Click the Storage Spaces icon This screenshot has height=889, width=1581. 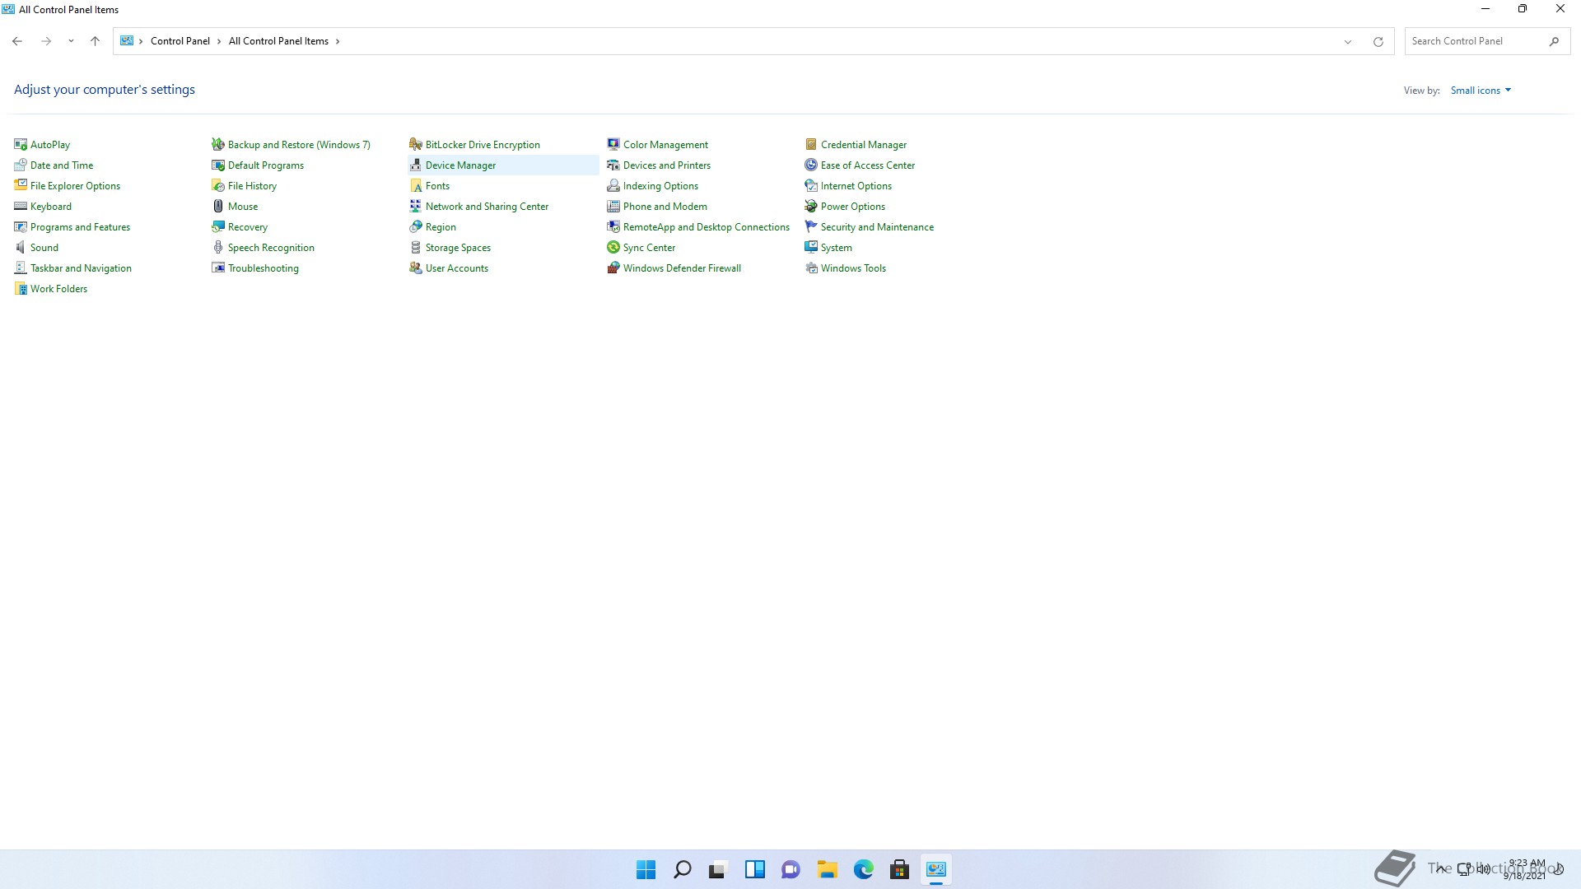point(416,247)
